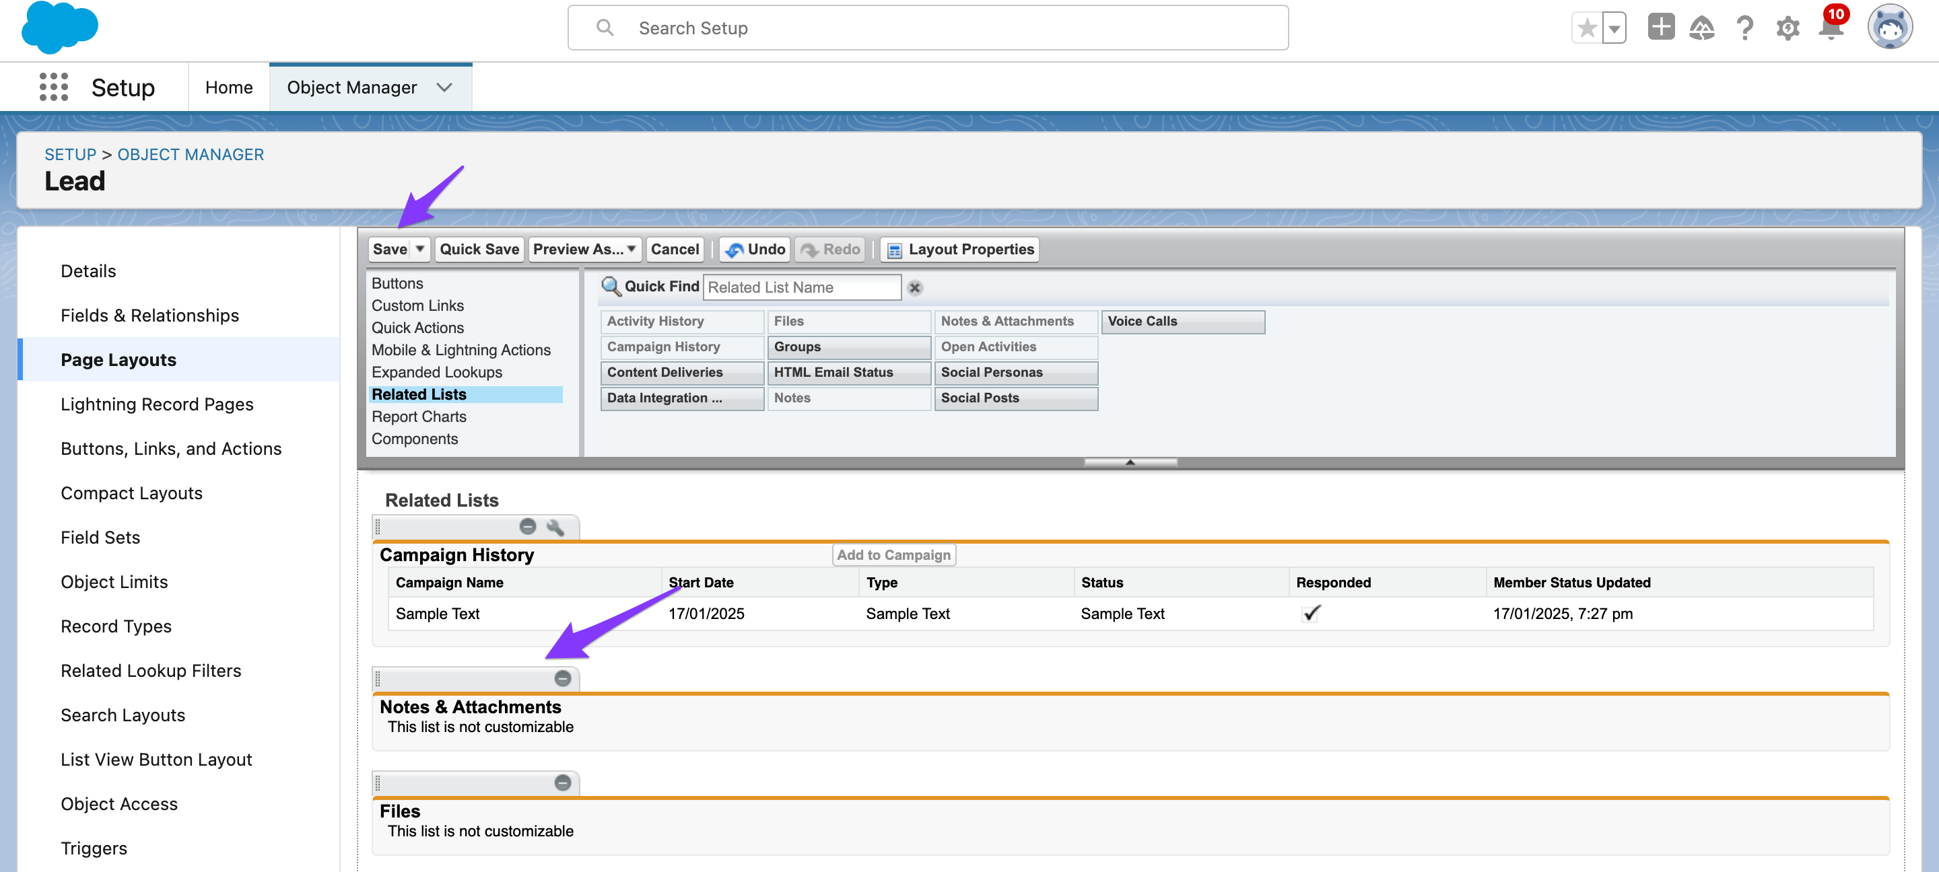The image size is (1939, 872).
Task: Click the help question mark icon
Action: click(1744, 28)
